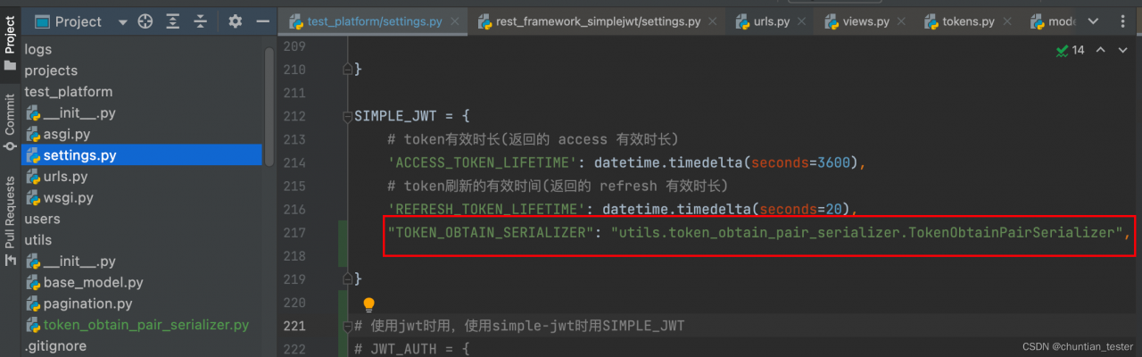Go to previous highlighted problem arrow
1142x357 pixels.
[x=1100, y=50]
